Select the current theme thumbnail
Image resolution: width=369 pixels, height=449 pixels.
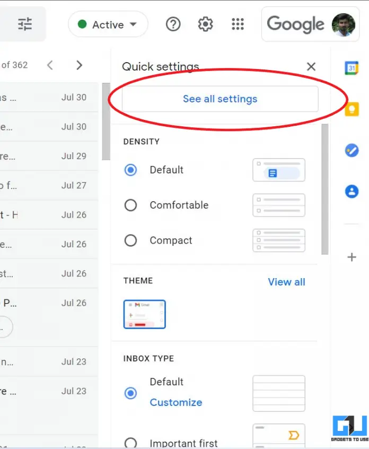144,314
